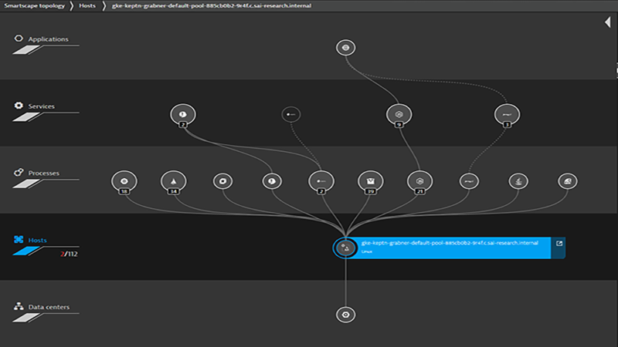
Task: Click the process node labeled 34
Action: [173, 181]
